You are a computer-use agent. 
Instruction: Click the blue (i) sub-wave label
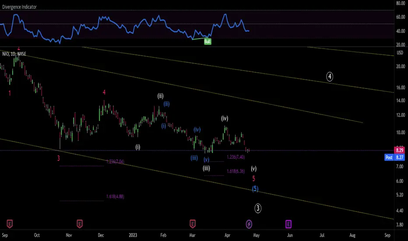pyautogui.click(x=163, y=126)
